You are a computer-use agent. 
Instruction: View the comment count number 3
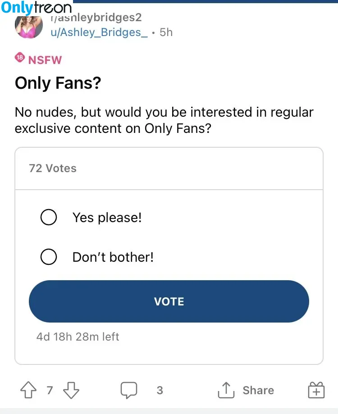click(x=160, y=390)
